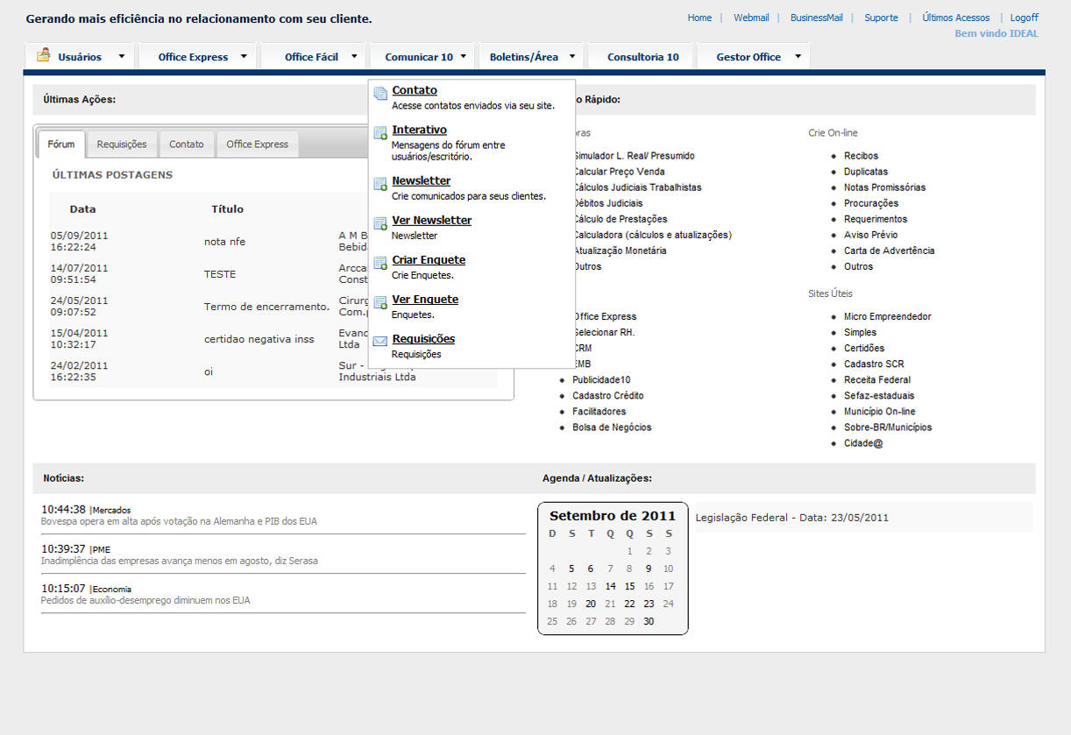Open the Consultoria 10 menu
The height and width of the screenshot is (735, 1071).
tap(643, 57)
